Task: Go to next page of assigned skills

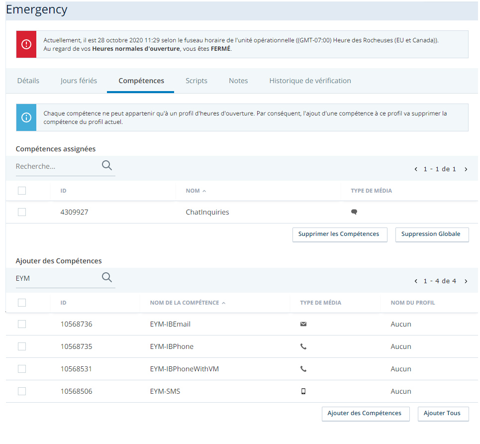Action: (466, 169)
